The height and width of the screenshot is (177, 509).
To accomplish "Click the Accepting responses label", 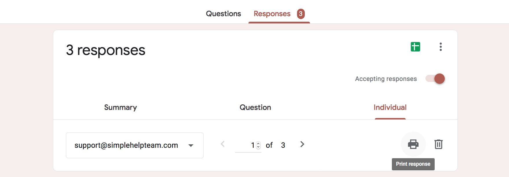I will pos(386,79).
